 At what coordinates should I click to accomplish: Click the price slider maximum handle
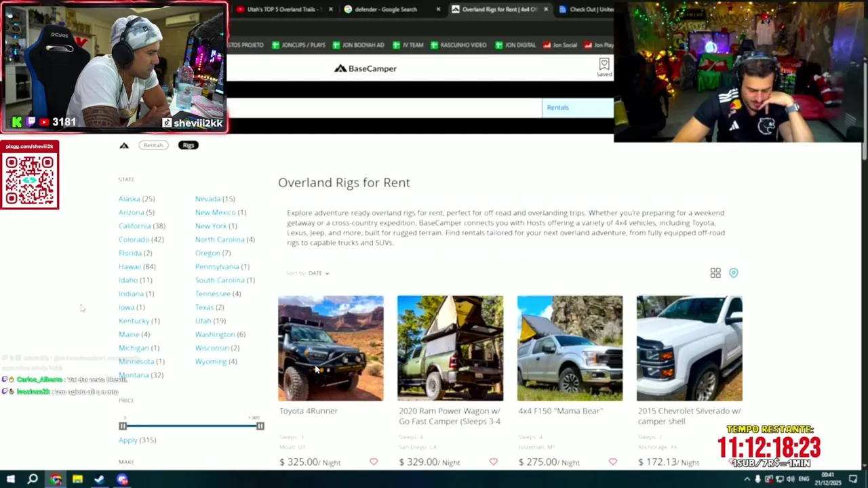(260, 426)
